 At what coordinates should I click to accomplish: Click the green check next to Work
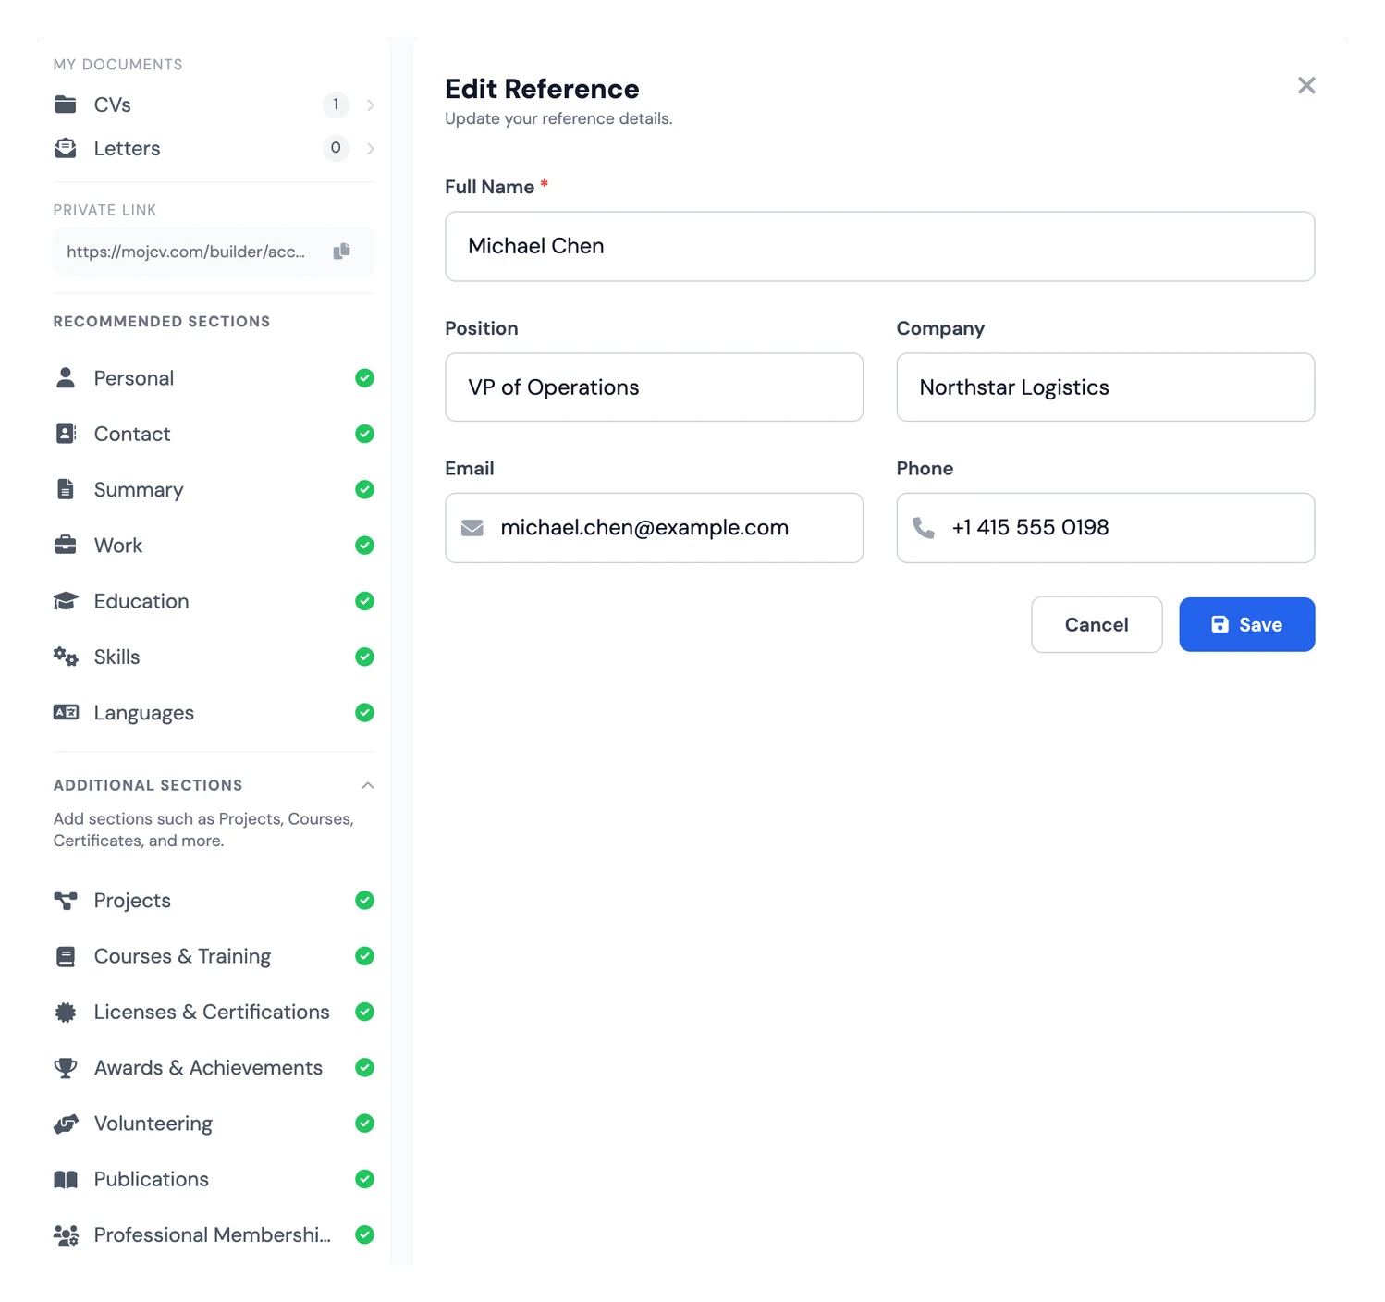pyautogui.click(x=365, y=546)
